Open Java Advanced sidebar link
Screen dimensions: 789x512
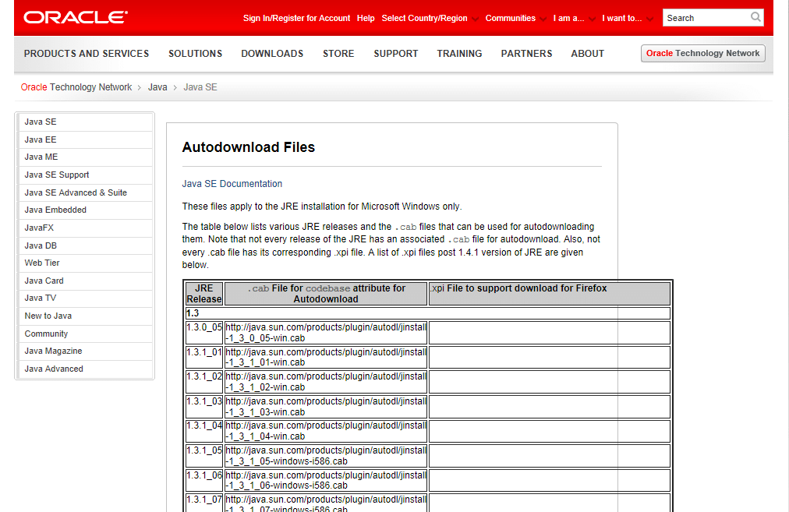[x=85, y=369]
